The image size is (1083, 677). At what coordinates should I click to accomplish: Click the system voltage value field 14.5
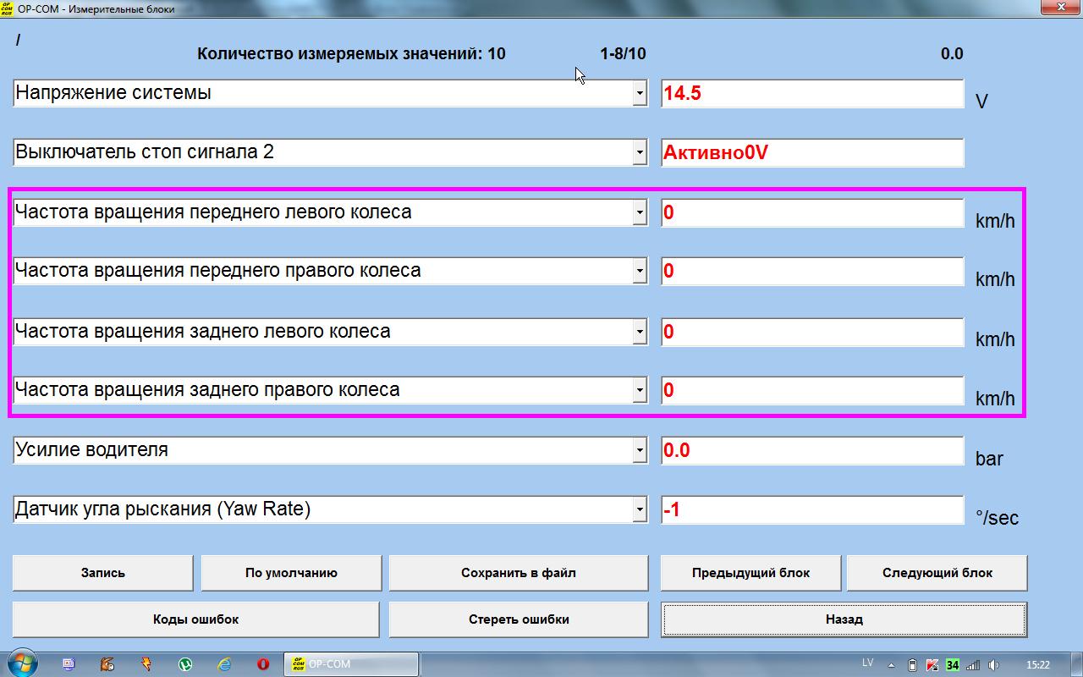(x=811, y=94)
